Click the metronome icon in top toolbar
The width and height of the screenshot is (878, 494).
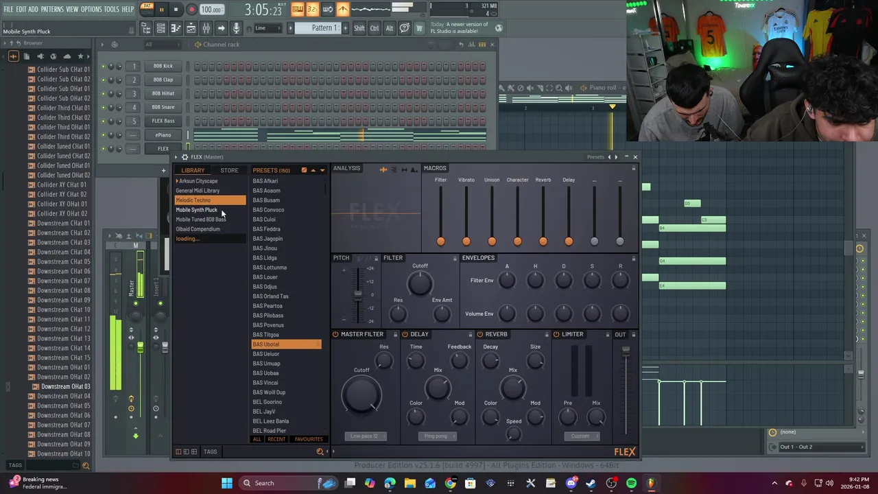(343, 9)
